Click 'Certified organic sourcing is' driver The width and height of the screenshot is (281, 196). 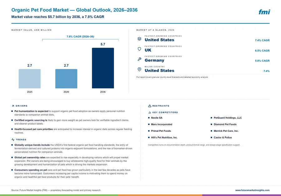click(31, 120)
